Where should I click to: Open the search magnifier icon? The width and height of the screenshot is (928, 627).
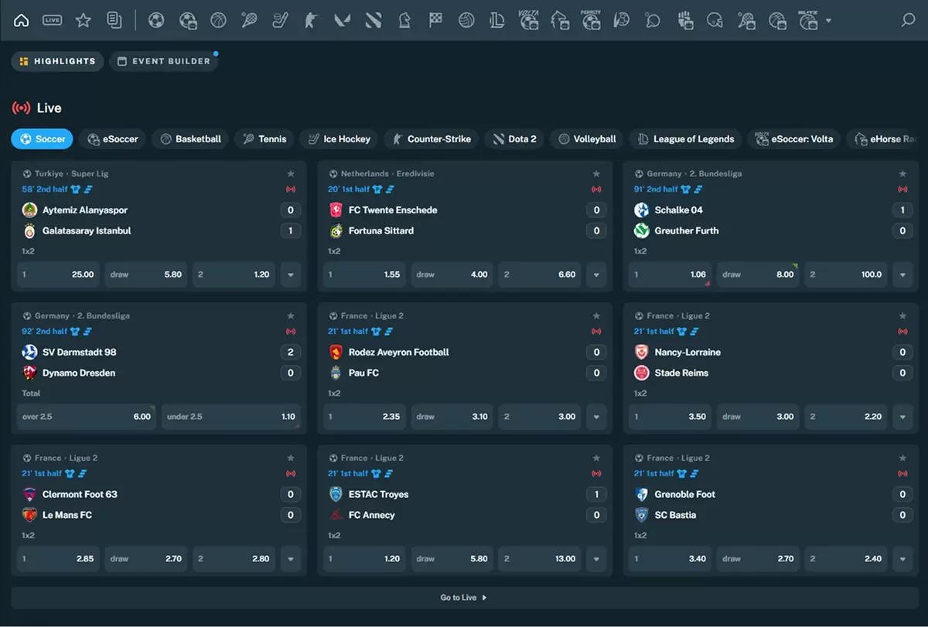(908, 21)
